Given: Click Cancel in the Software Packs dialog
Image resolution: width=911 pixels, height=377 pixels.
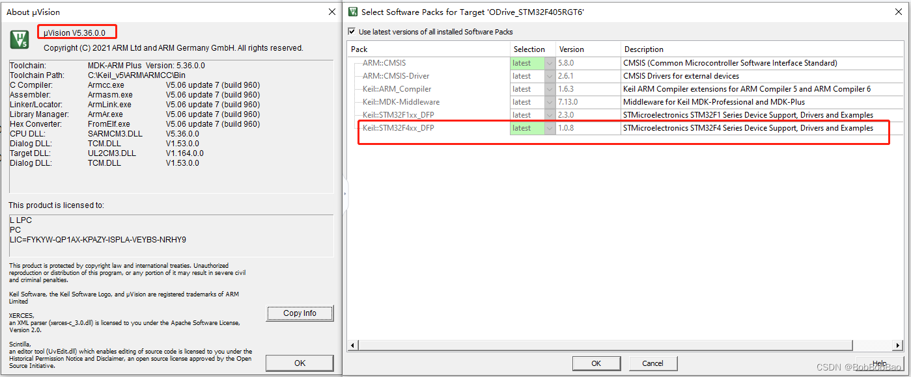Looking at the screenshot, I should (652, 363).
